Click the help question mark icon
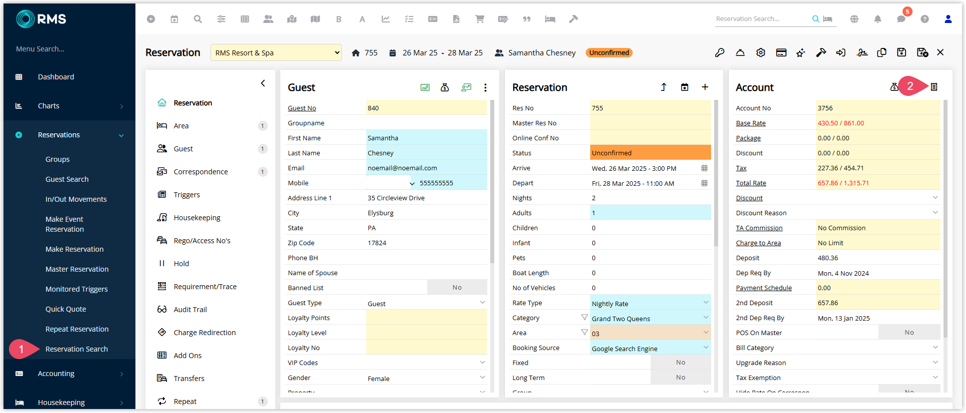The image size is (966, 413). [925, 19]
